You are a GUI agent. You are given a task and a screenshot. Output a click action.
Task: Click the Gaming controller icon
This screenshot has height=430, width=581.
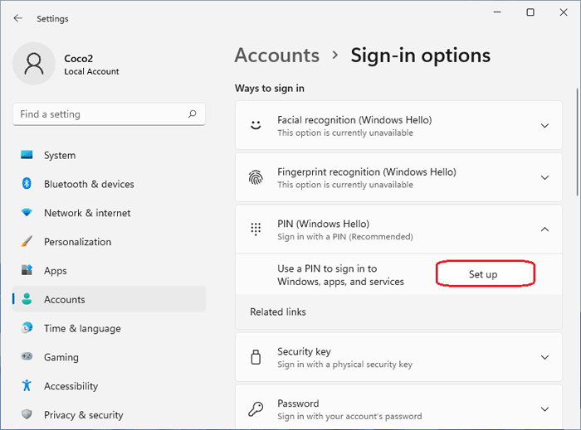point(27,356)
